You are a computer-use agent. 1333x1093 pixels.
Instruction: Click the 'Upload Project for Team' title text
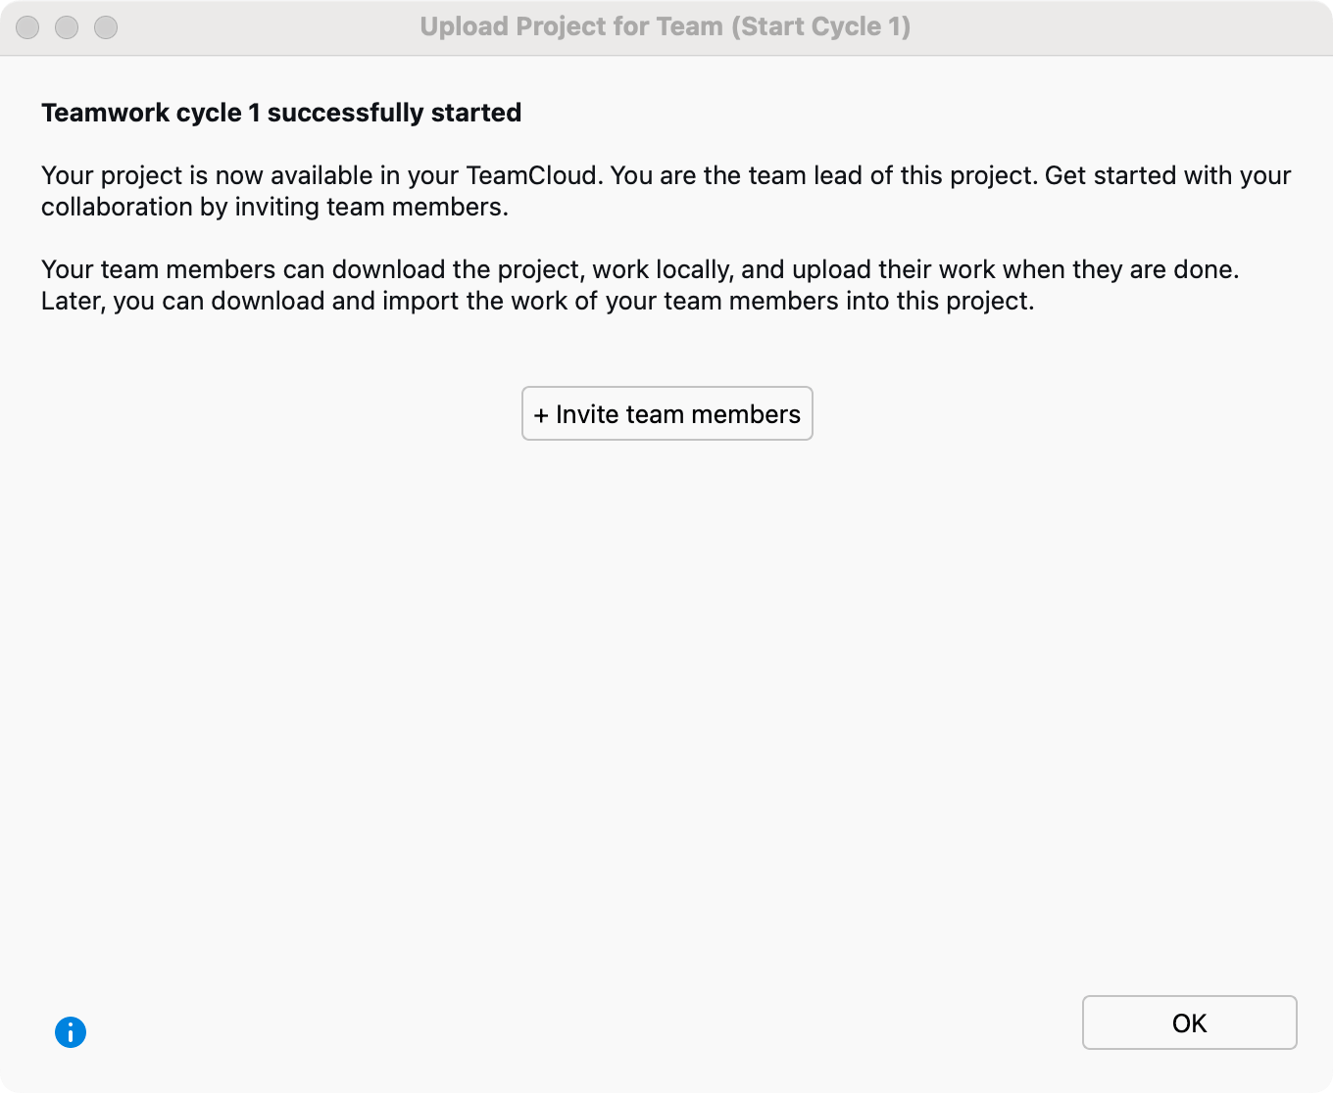coord(570,26)
